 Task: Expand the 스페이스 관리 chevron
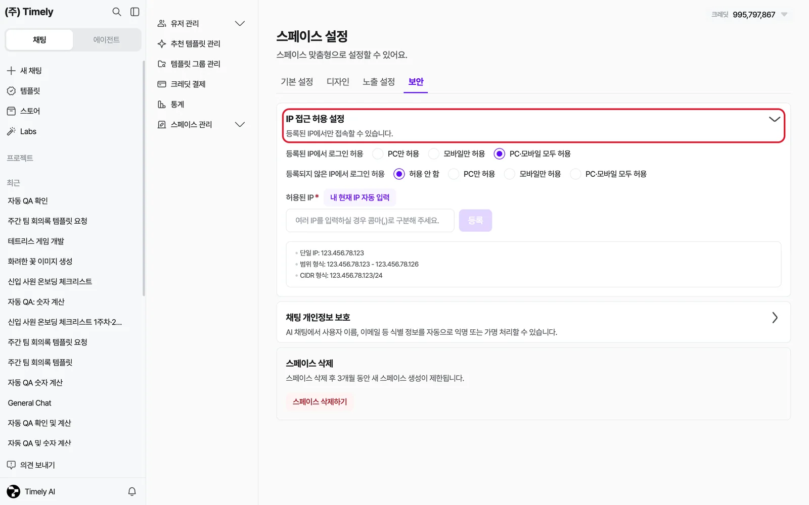pyautogui.click(x=240, y=124)
